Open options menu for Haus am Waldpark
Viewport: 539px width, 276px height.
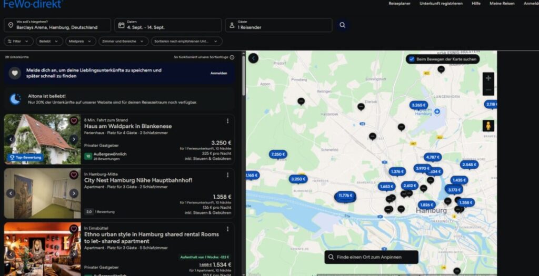(x=227, y=121)
